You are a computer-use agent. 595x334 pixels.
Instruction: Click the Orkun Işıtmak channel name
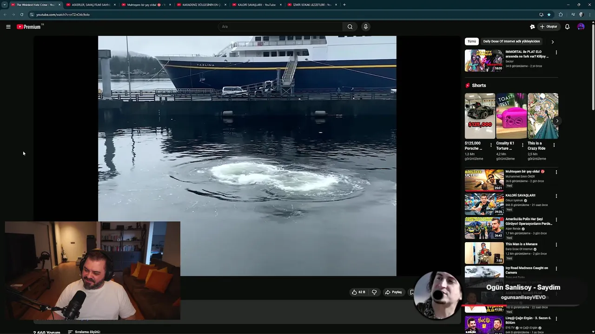coord(514,200)
